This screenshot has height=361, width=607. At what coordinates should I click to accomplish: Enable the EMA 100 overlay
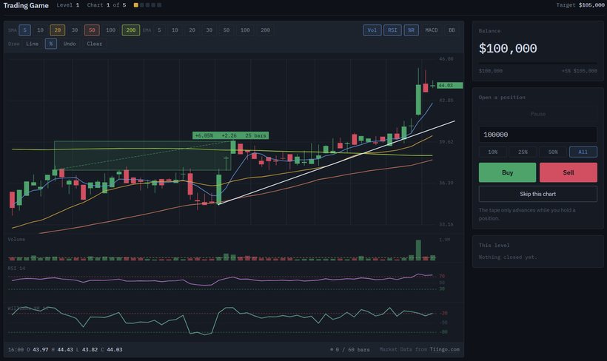pos(245,30)
